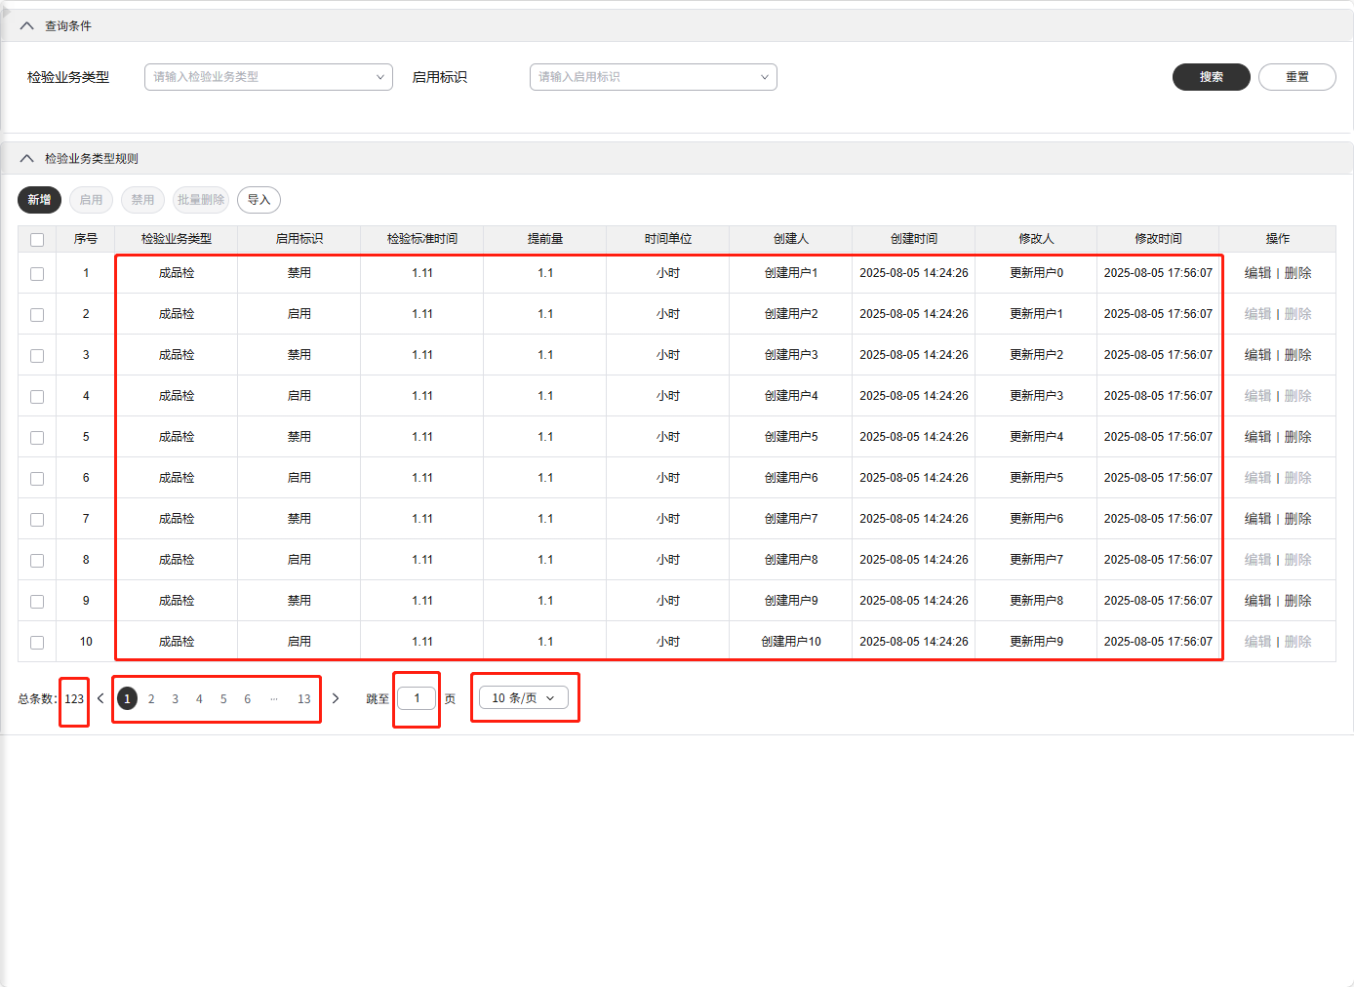Click 编辑 link in row 1

1257,273
